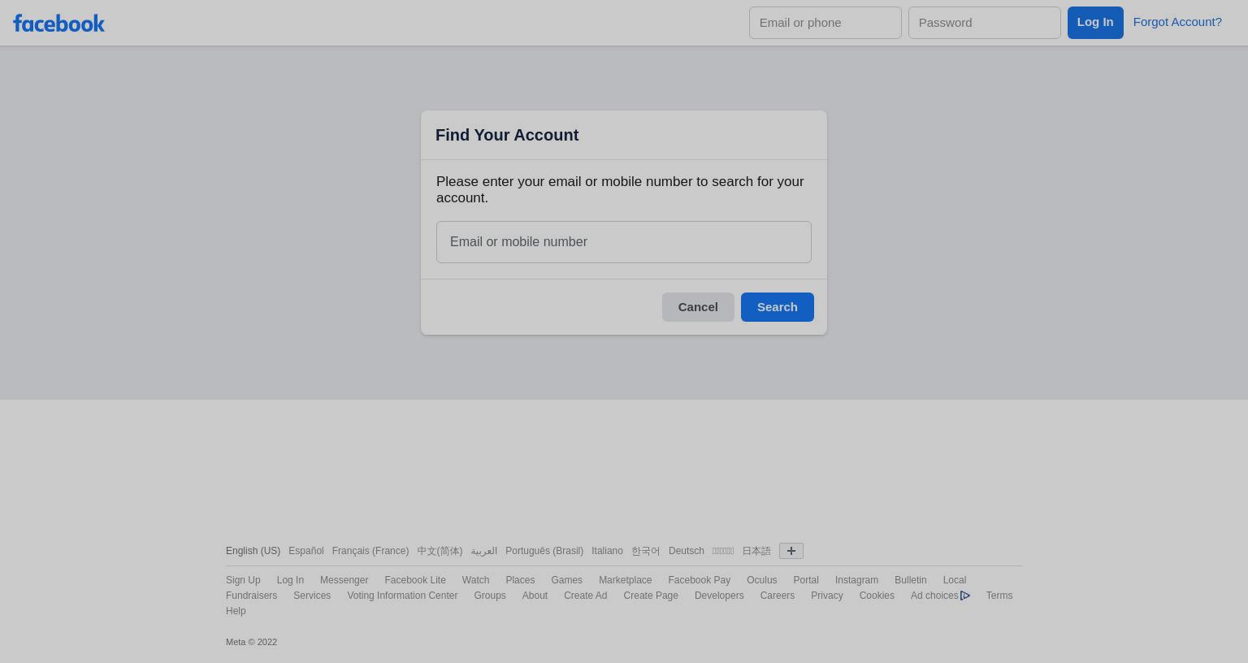Viewport: 1248px width, 663px height.
Task: Open the Portal footer link
Action: coord(806,580)
